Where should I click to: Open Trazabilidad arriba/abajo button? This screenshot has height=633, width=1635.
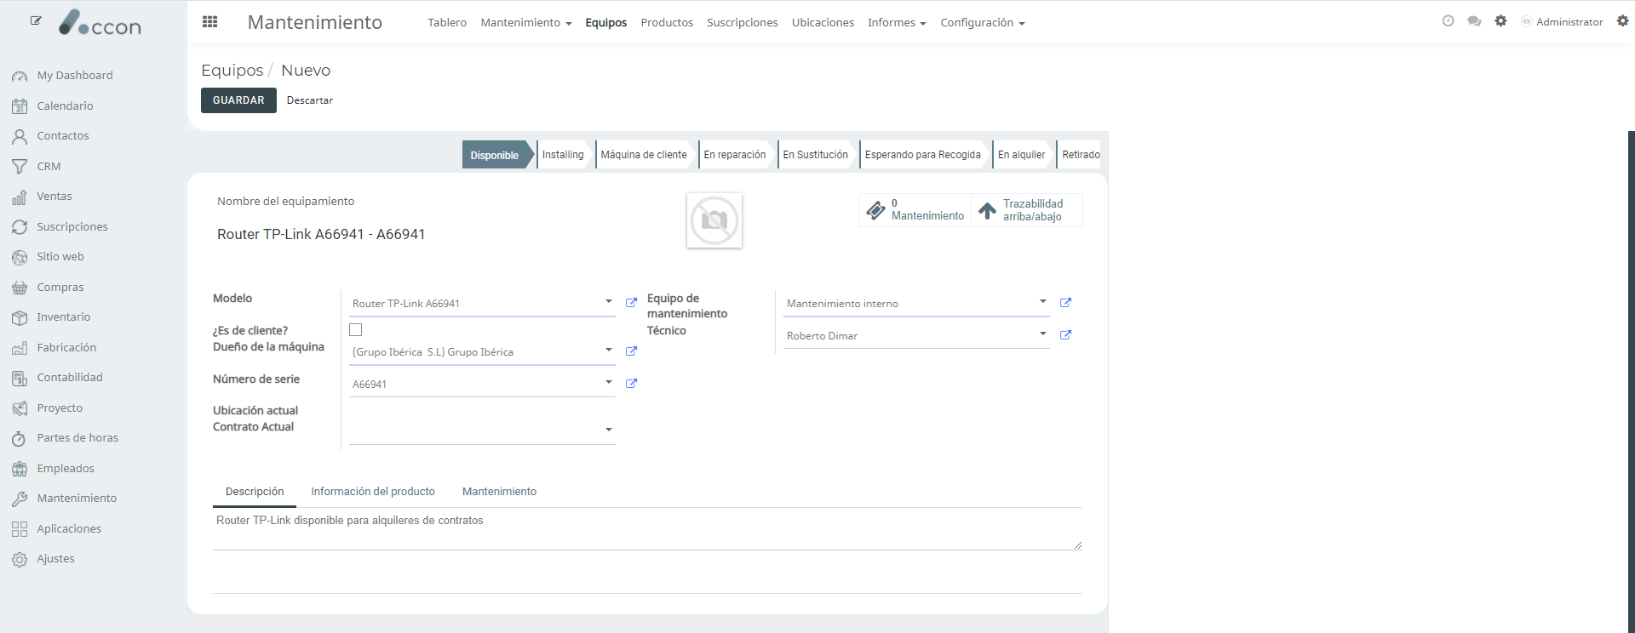tap(1026, 210)
